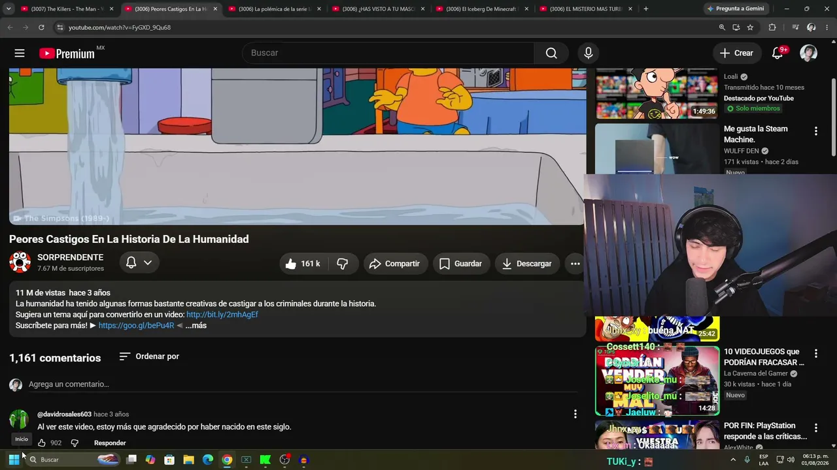Like the davidrosales603 comment
This screenshot has height=470, width=837.
[42, 443]
